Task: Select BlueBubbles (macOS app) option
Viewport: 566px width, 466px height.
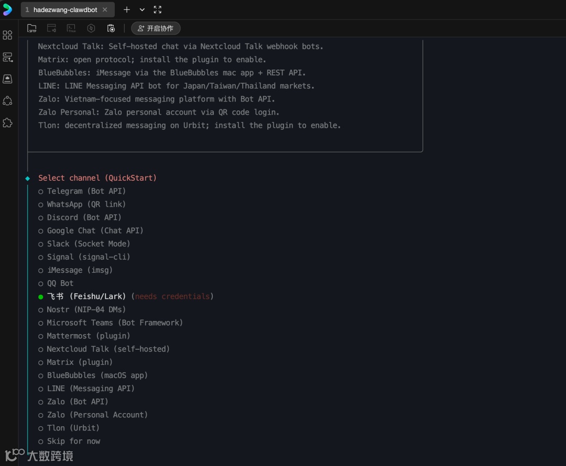Action: 93,375
